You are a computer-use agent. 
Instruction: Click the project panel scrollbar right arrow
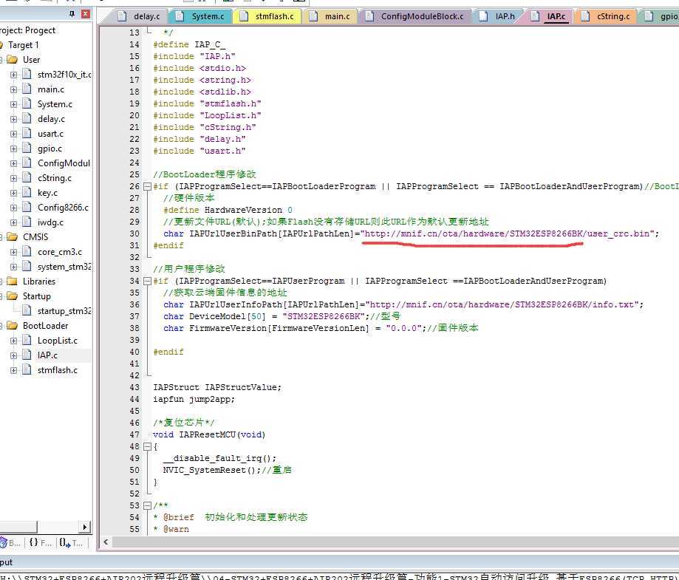point(84,527)
